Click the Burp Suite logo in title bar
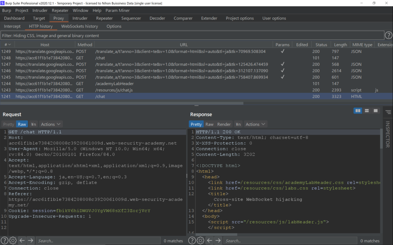The width and height of the screenshot is (393, 245). (x=3, y=3)
